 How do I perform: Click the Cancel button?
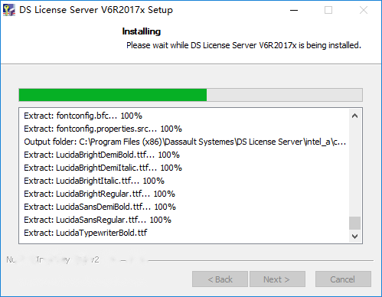click(343, 279)
